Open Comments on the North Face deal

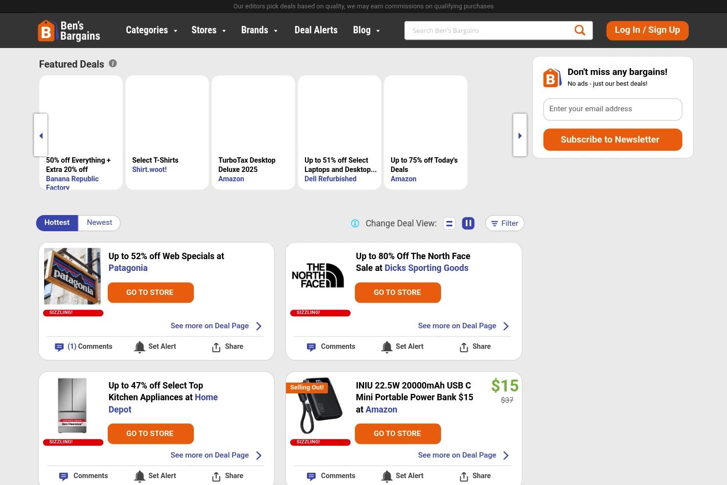(331, 346)
